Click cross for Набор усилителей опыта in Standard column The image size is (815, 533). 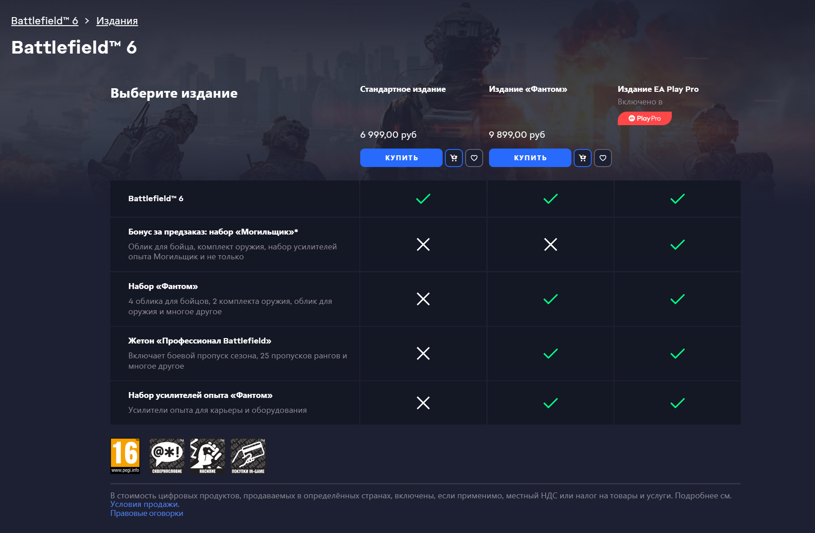423,403
